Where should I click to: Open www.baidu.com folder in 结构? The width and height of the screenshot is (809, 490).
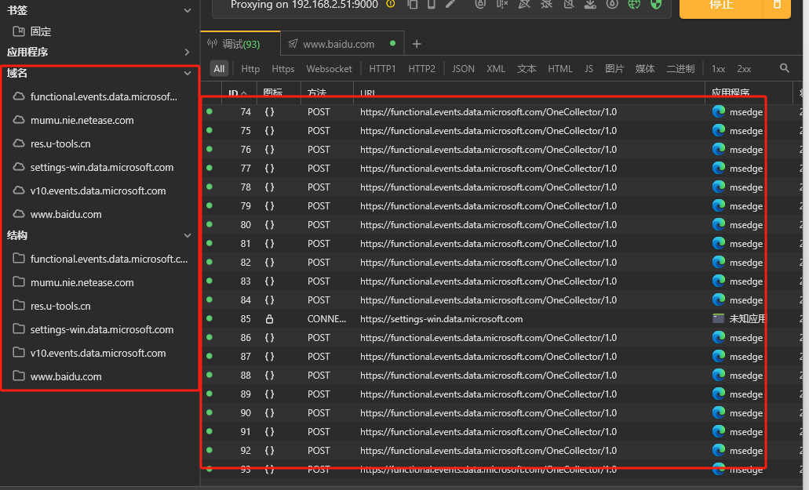pyautogui.click(x=66, y=376)
